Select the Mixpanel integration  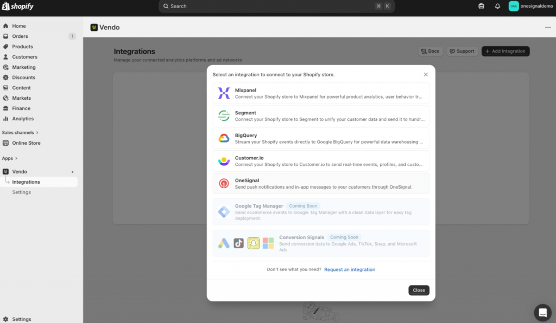[321, 93]
